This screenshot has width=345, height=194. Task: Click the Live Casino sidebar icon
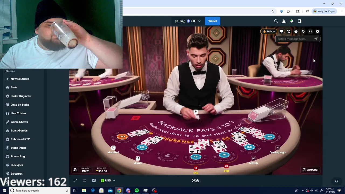[x=8, y=113]
